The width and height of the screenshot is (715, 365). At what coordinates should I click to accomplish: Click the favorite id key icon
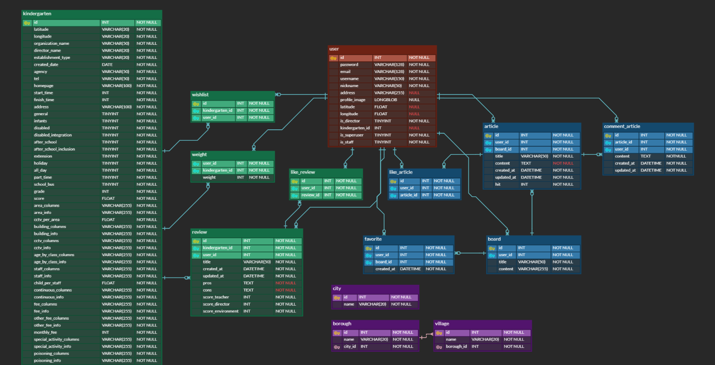[x=369, y=248]
